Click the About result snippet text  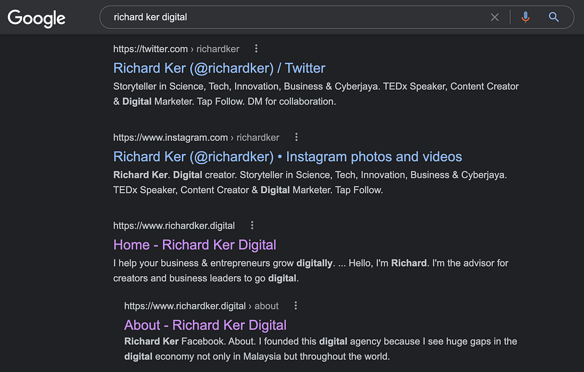pyautogui.click(x=320, y=349)
